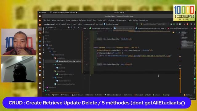The height and width of the screenshot is (111, 197).
Task: Collapse the exceptions package folder
Action: tap(53, 58)
